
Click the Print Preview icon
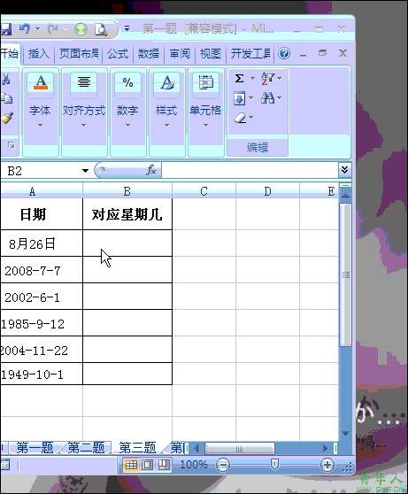tap(101, 29)
